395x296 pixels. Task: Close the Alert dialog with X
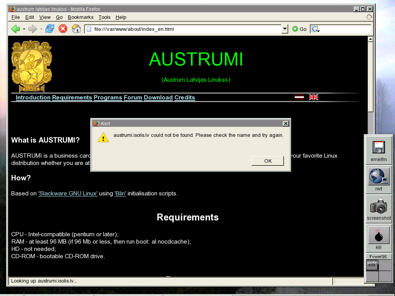[285, 123]
